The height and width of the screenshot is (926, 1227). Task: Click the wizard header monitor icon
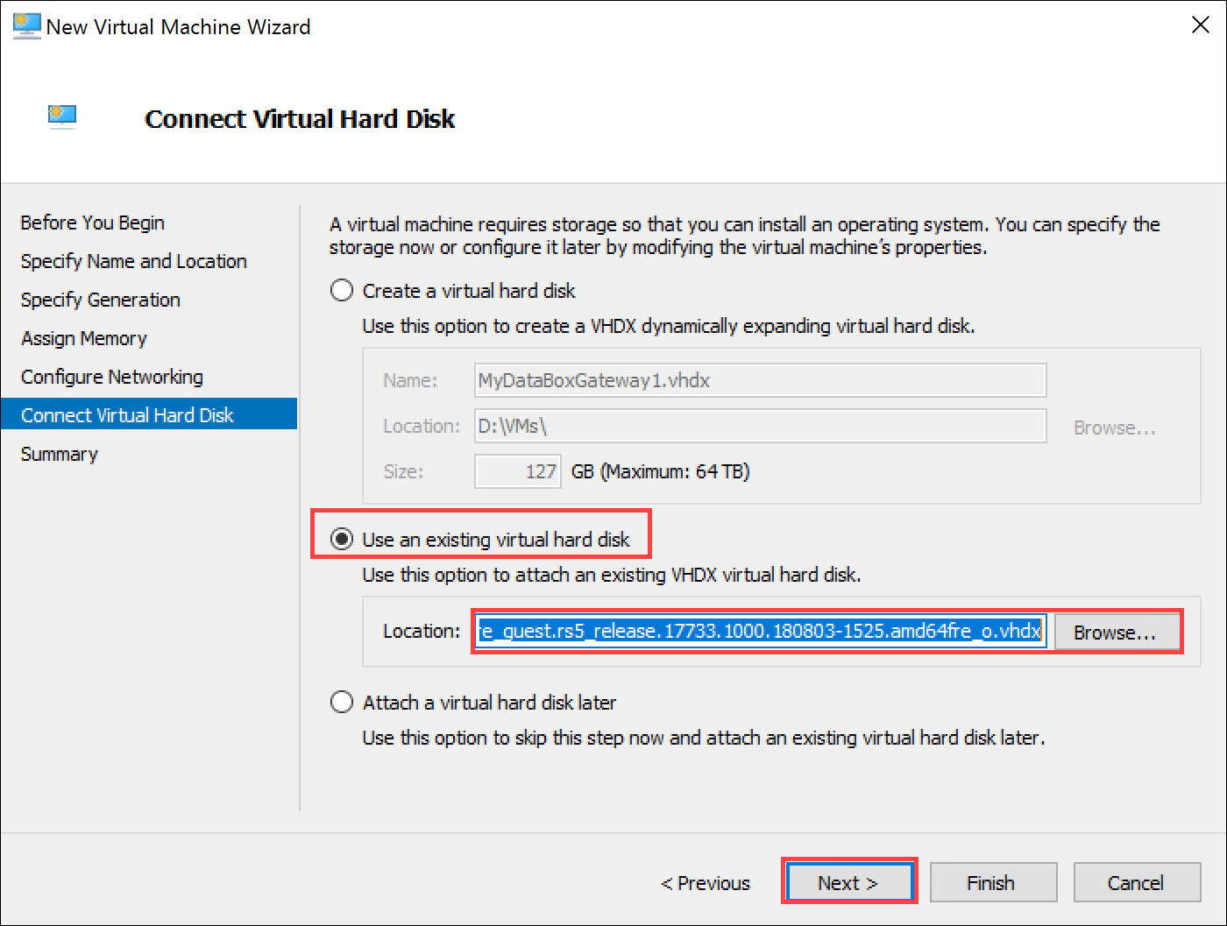pos(61,115)
